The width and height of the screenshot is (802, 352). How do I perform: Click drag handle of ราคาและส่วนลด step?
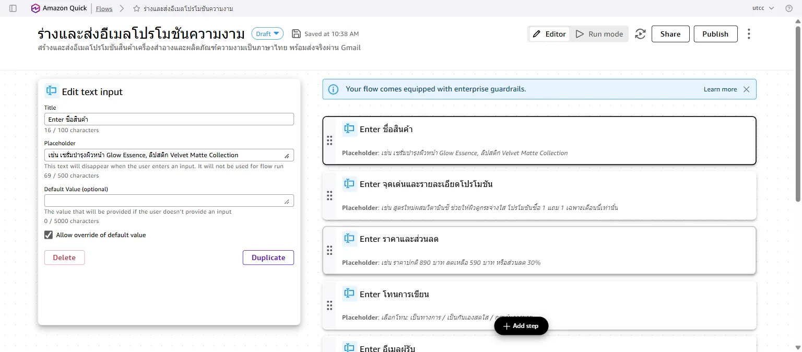(329, 250)
